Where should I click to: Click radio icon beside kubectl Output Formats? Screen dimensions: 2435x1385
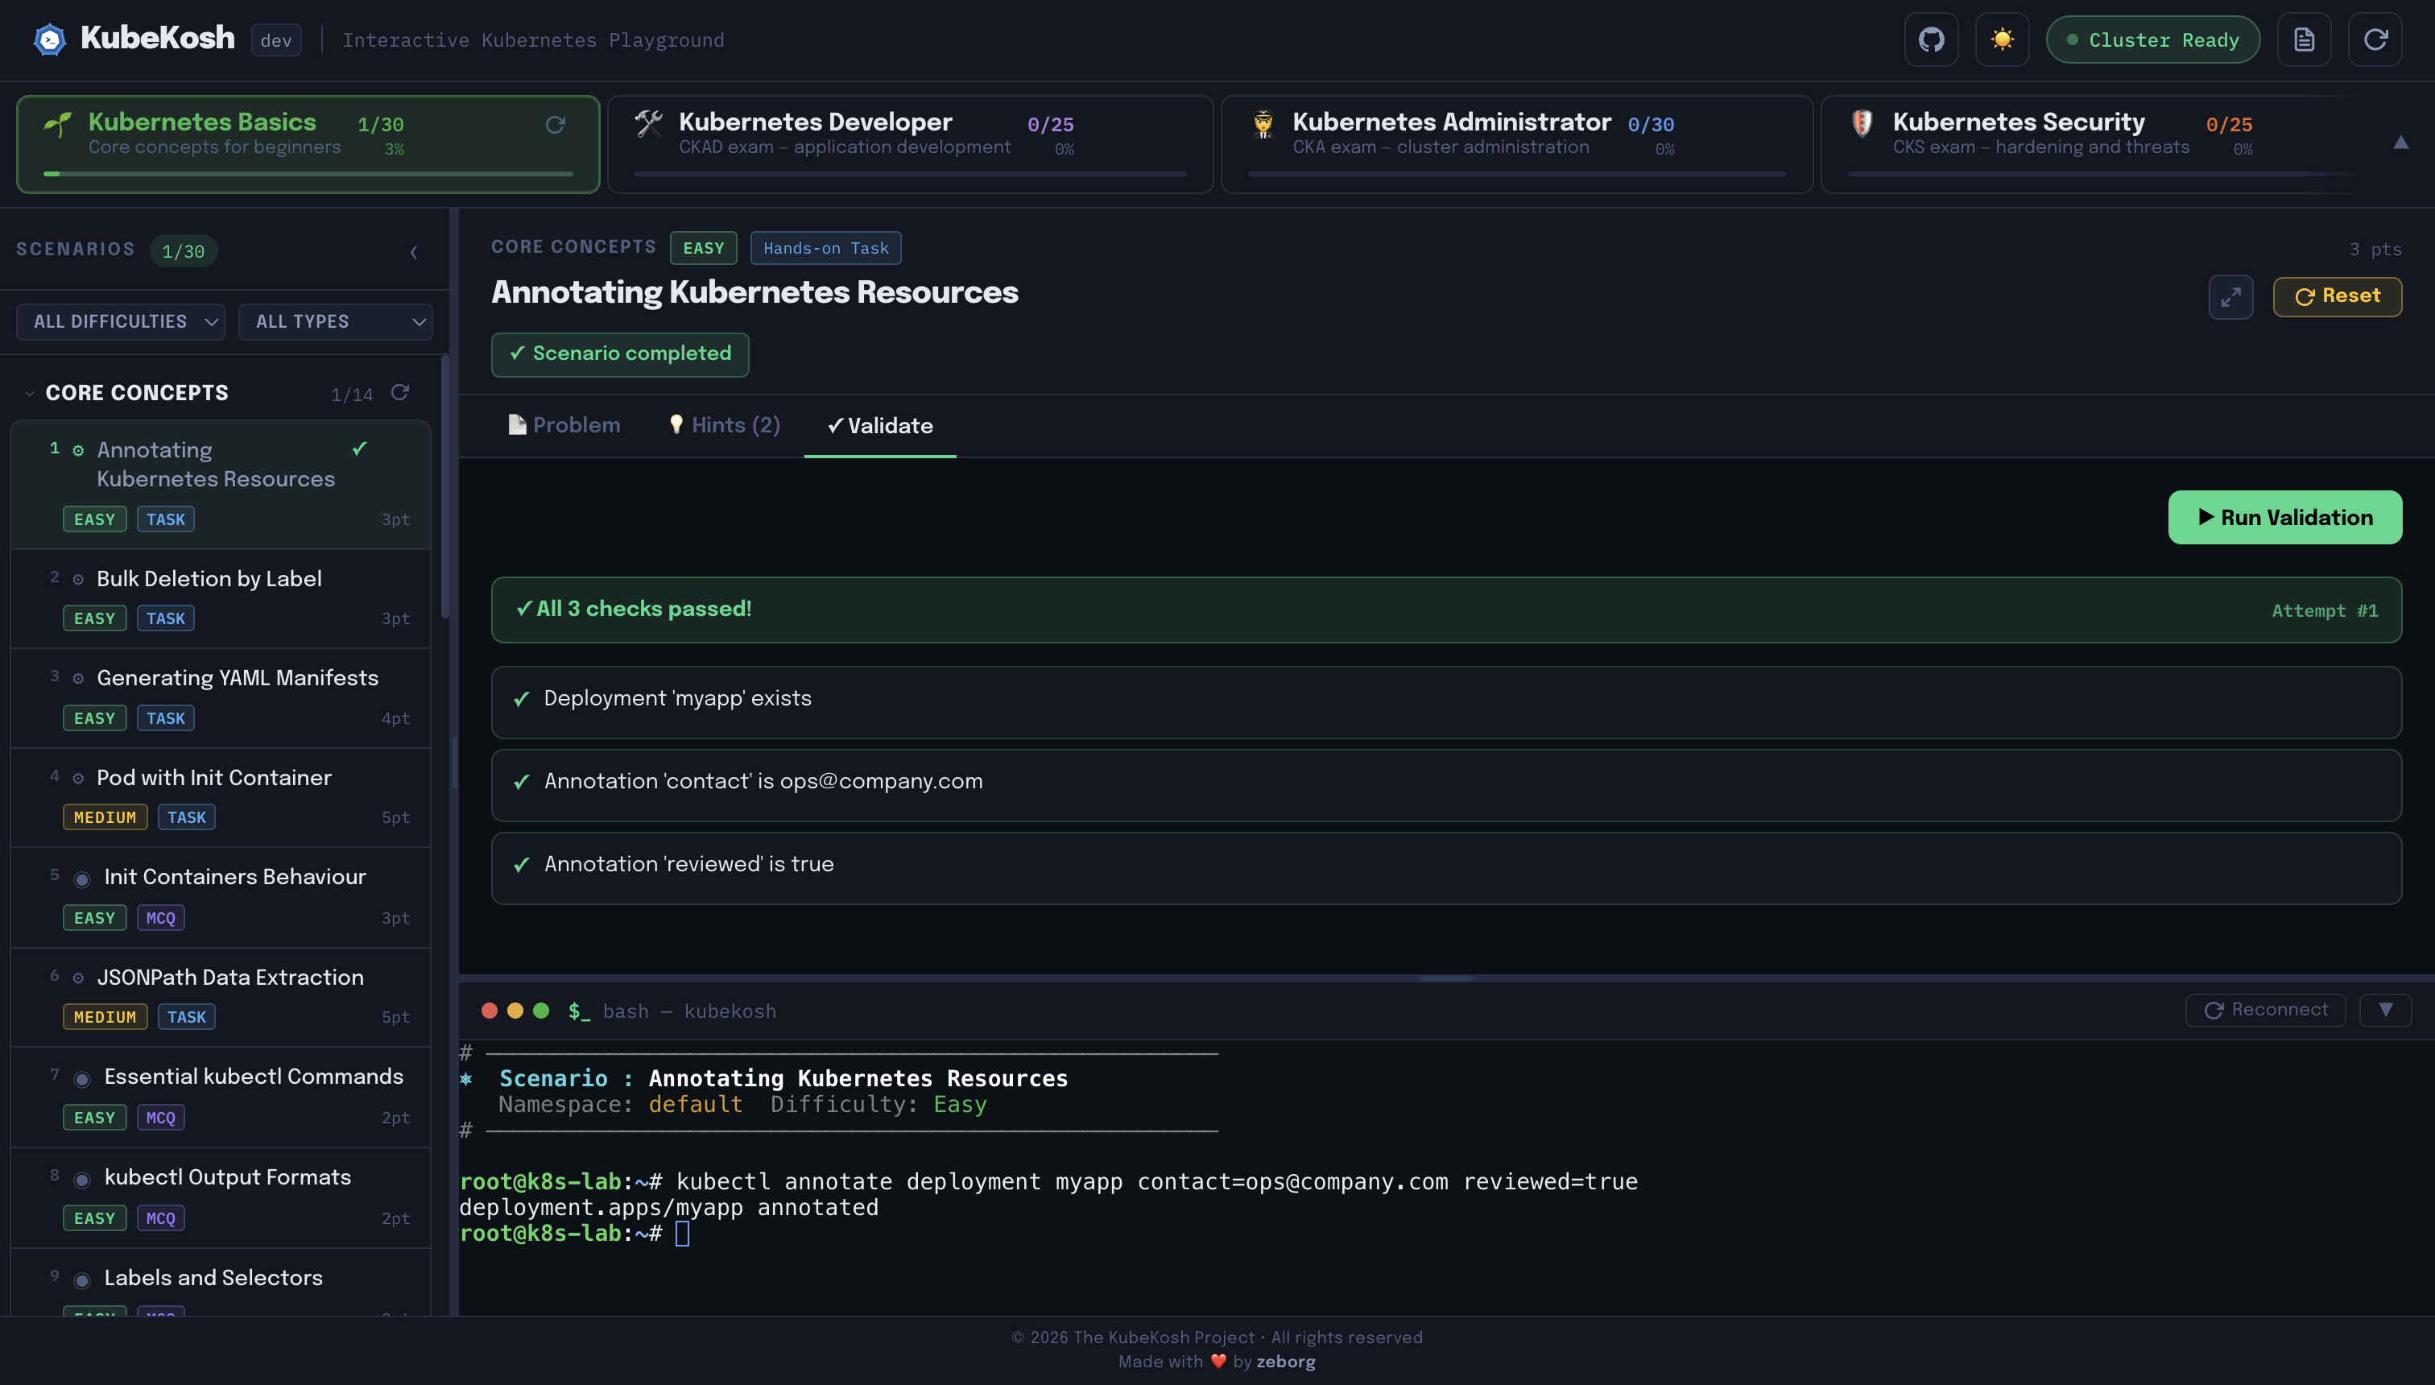(x=83, y=1180)
